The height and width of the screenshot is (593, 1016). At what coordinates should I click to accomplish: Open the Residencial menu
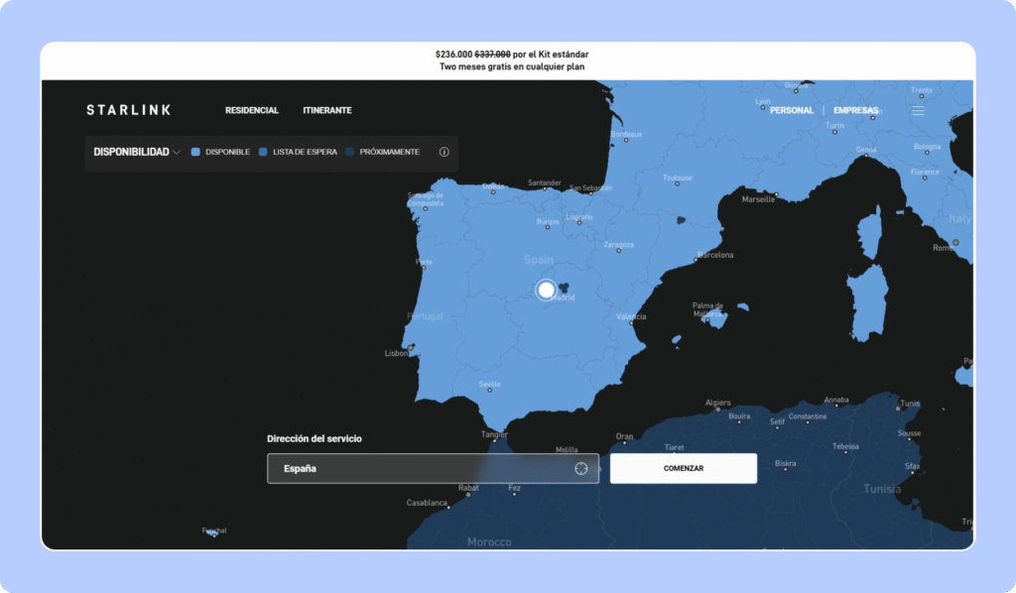[251, 111]
